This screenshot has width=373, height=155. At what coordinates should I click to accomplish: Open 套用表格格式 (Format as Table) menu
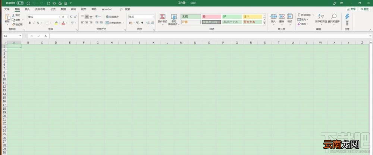click(x=174, y=20)
